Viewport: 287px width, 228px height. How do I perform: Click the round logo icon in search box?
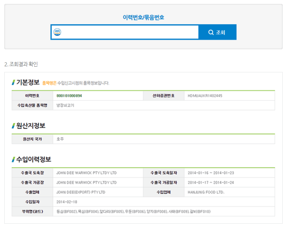57,32
